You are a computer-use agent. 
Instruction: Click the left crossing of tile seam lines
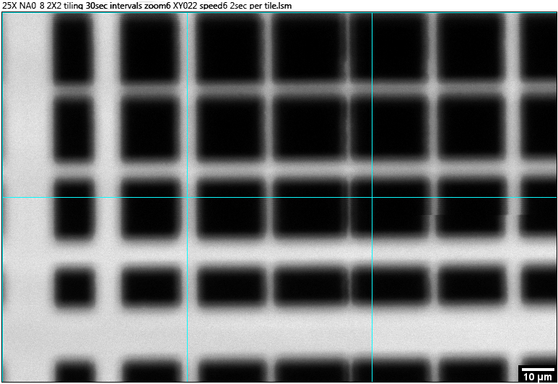click(188, 197)
